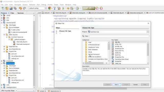Collapse the tutohibernate project node
164x92 pixels.
point(2,63)
